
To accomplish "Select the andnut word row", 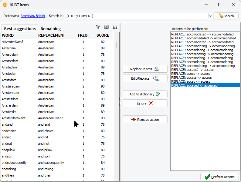I will pyautogui.click(x=57, y=144).
